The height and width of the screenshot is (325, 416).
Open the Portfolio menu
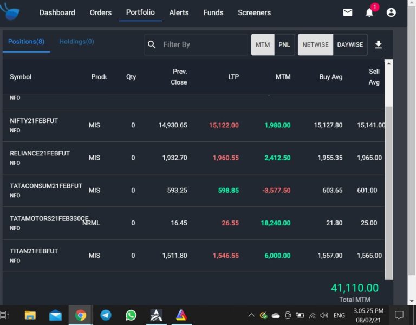pos(140,12)
